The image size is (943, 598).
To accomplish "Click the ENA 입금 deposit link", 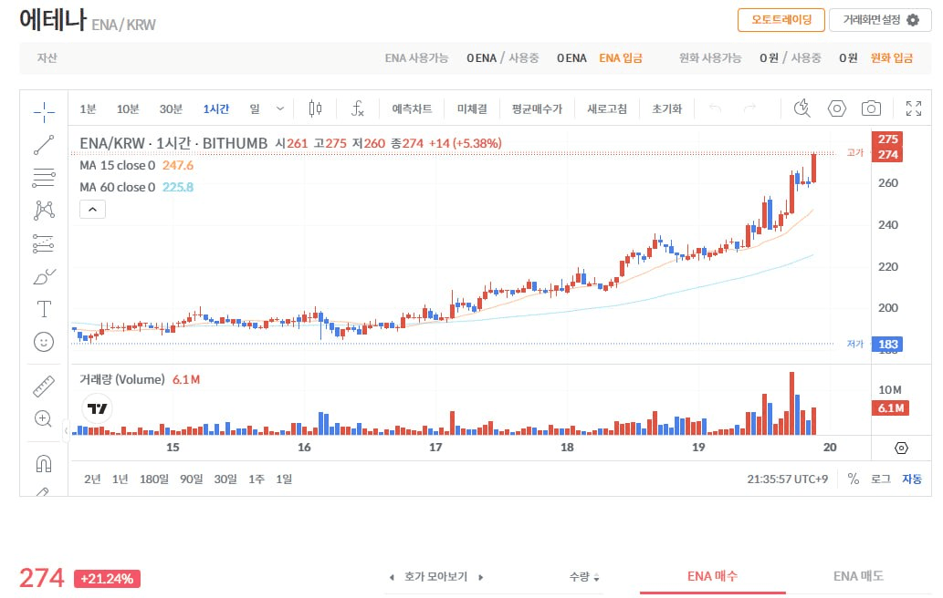I will pyautogui.click(x=621, y=58).
